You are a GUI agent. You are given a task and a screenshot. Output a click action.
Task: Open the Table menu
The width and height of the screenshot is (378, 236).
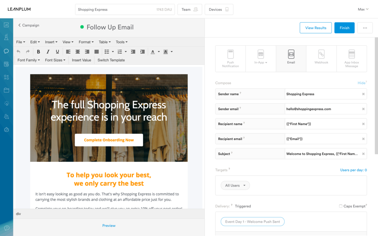click(x=104, y=42)
